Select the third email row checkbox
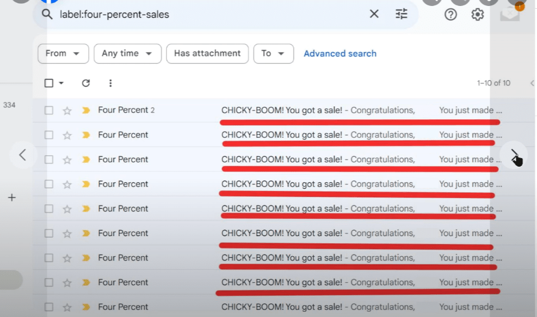Viewport: 537px width, 317px height. (48, 160)
